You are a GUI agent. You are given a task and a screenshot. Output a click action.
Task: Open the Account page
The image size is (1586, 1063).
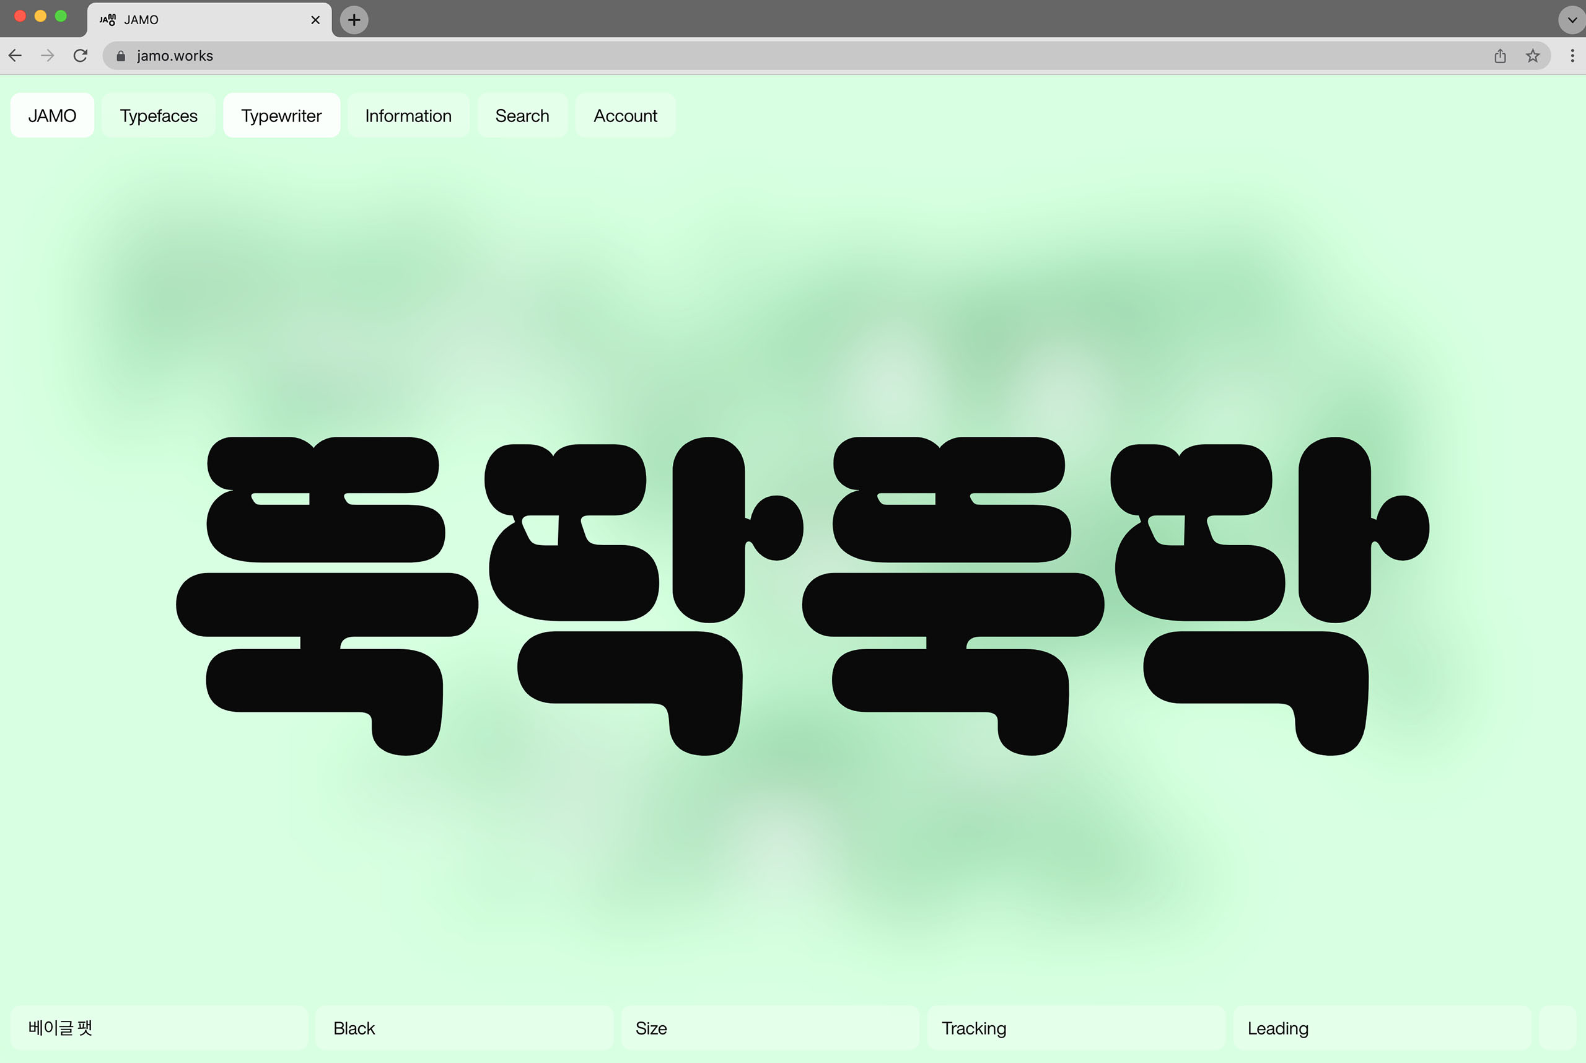click(x=625, y=116)
